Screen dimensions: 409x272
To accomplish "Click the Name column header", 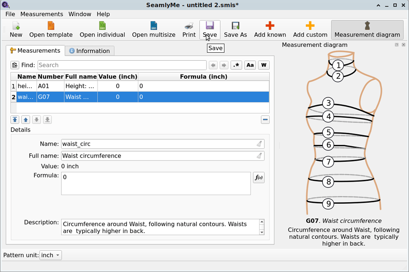I will [x=27, y=76].
